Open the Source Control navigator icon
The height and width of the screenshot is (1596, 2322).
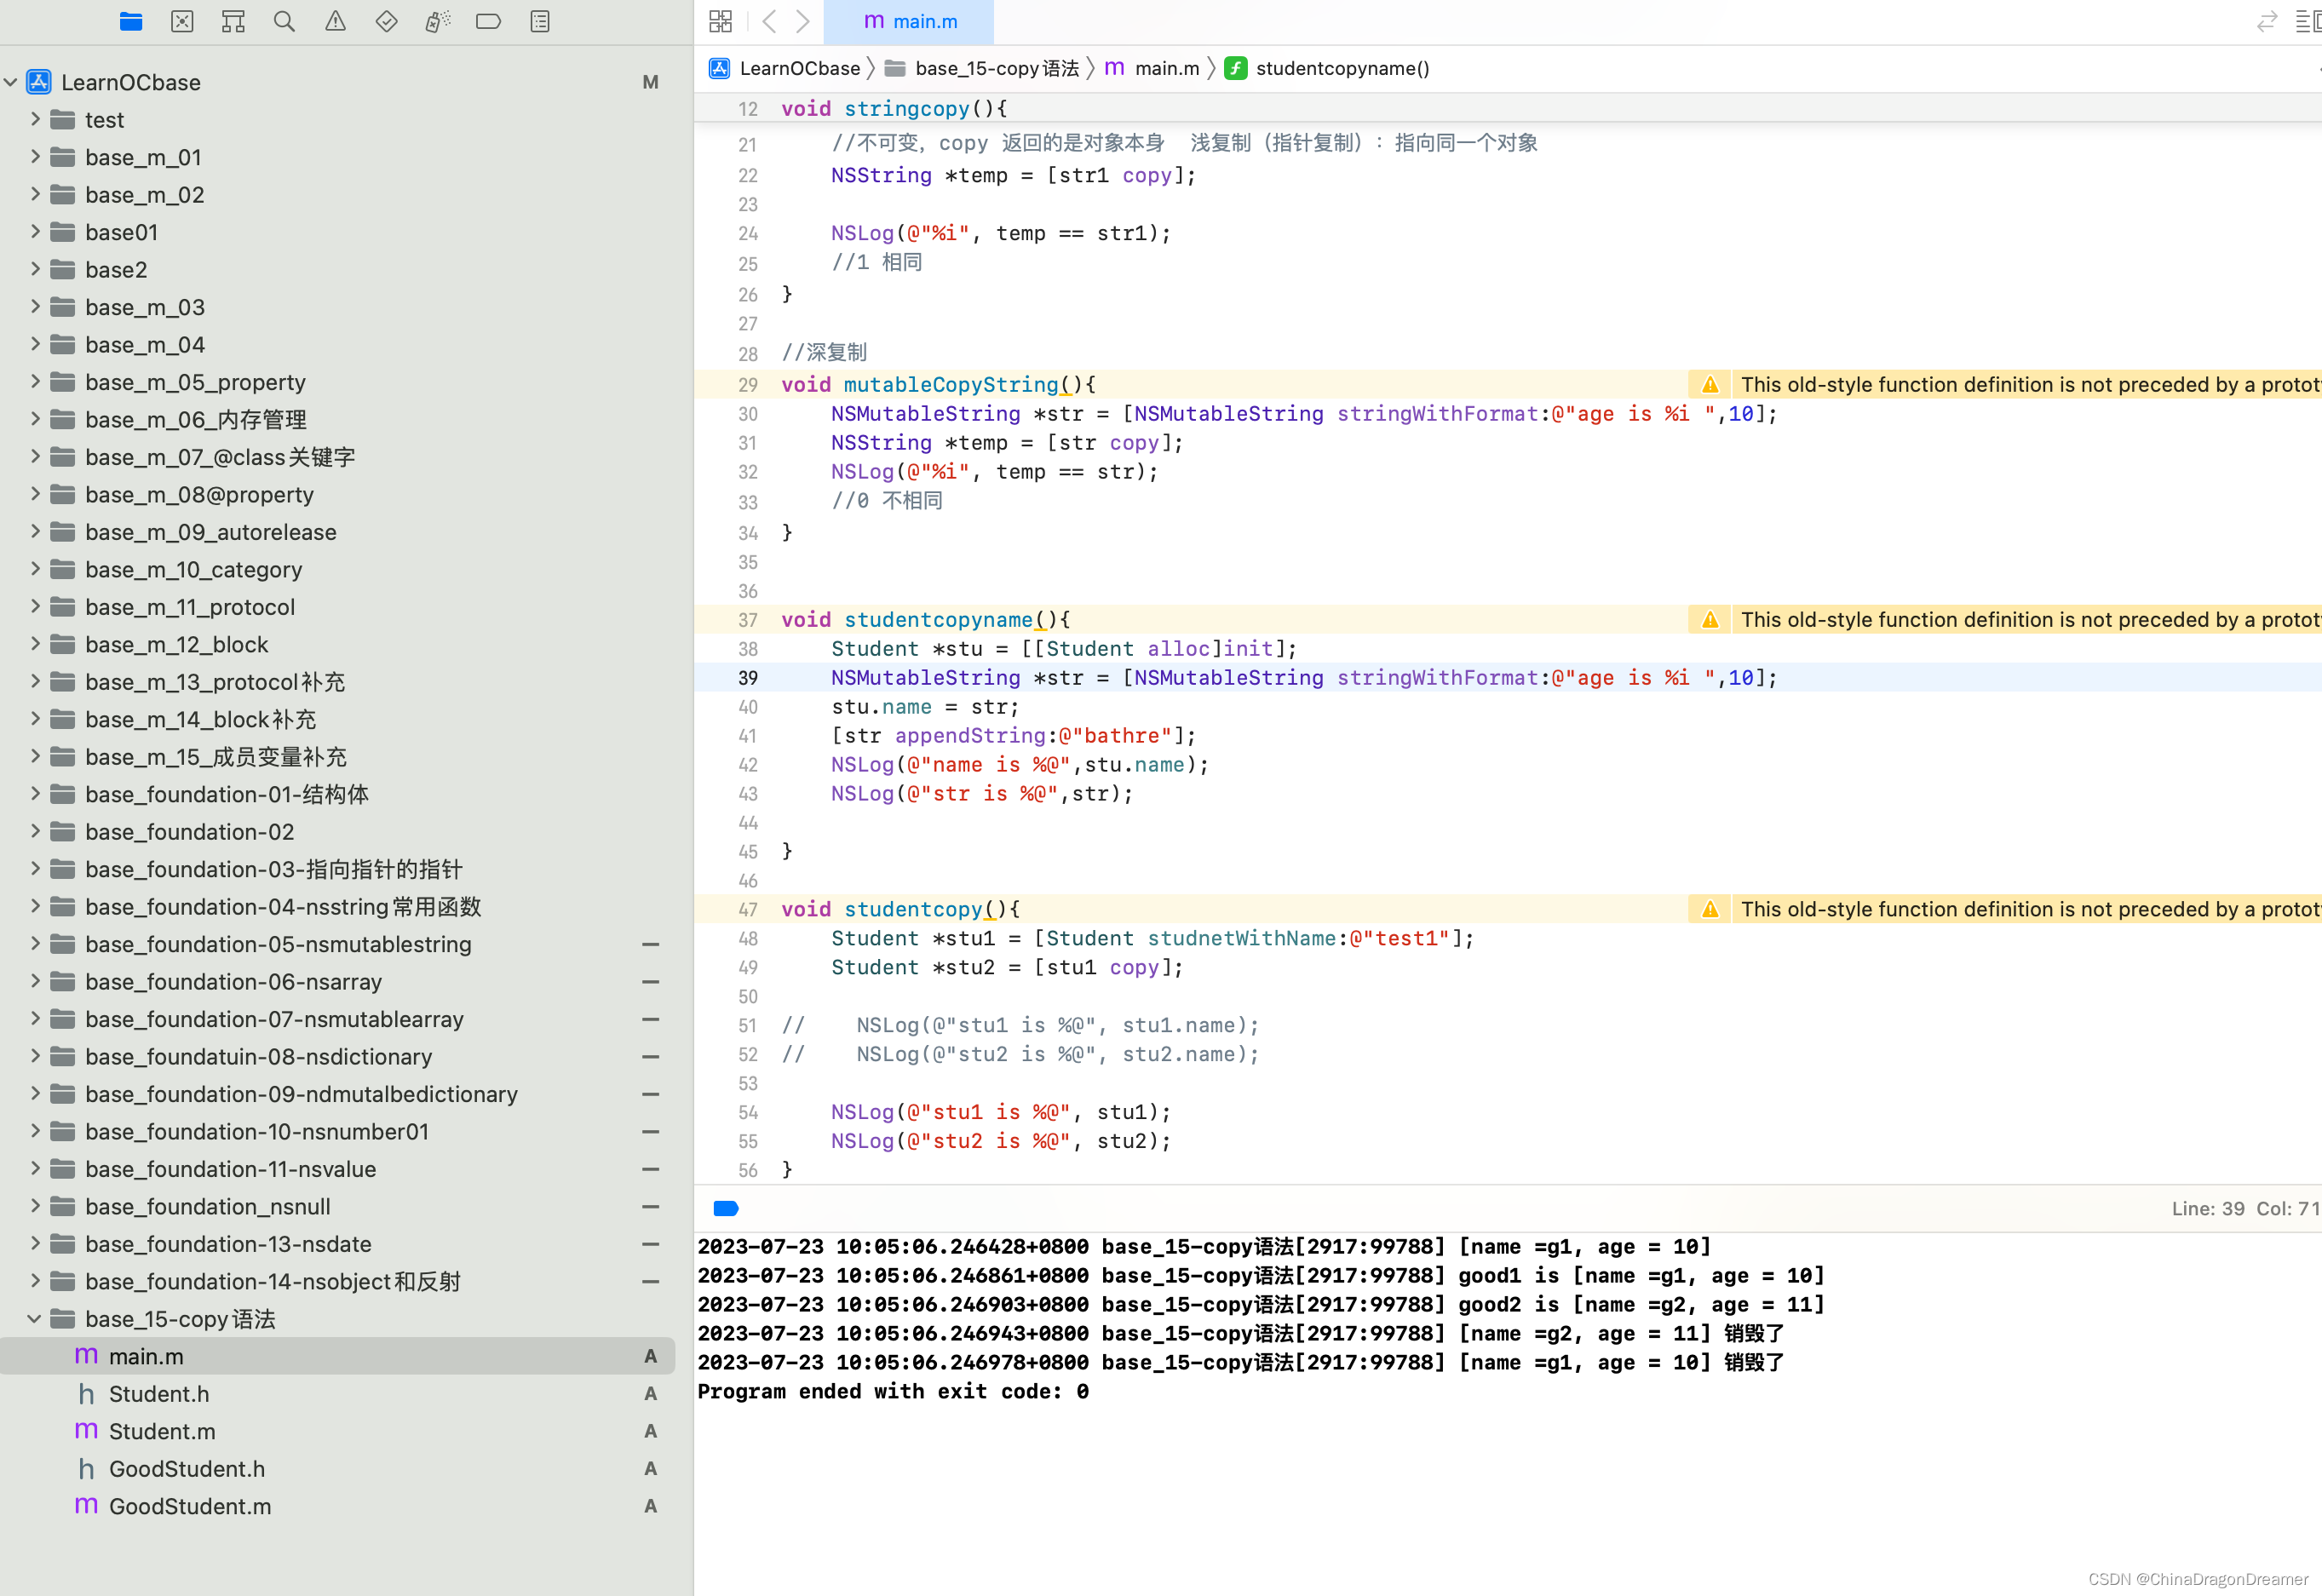click(x=182, y=21)
